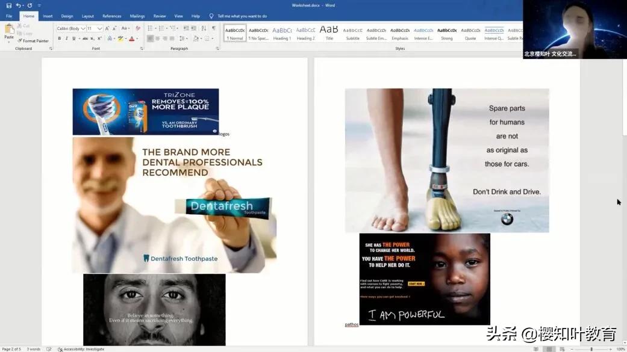The width and height of the screenshot is (627, 352).
Task: Click the Page 2 of 5 status indicator
Action: pyautogui.click(x=11, y=349)
